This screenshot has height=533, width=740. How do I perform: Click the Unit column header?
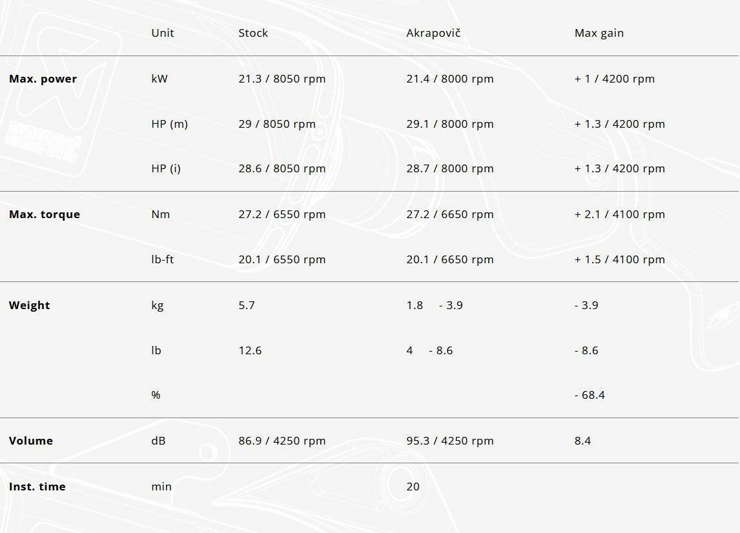tap(162, 33)
